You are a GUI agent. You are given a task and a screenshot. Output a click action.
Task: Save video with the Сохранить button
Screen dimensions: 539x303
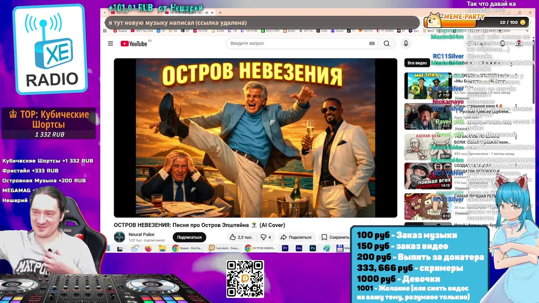point(335,237)
